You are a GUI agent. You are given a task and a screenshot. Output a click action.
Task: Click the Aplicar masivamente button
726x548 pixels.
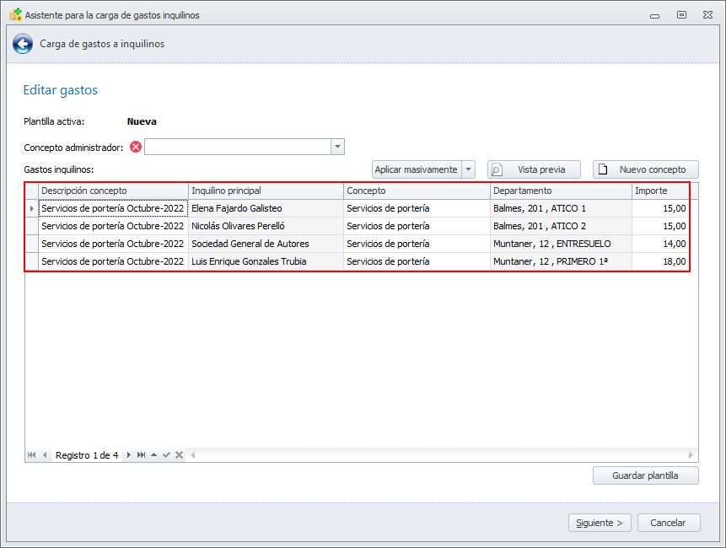tap(417, 169)
